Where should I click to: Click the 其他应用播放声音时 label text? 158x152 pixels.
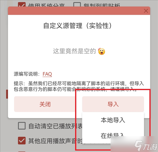pos(55,141)
